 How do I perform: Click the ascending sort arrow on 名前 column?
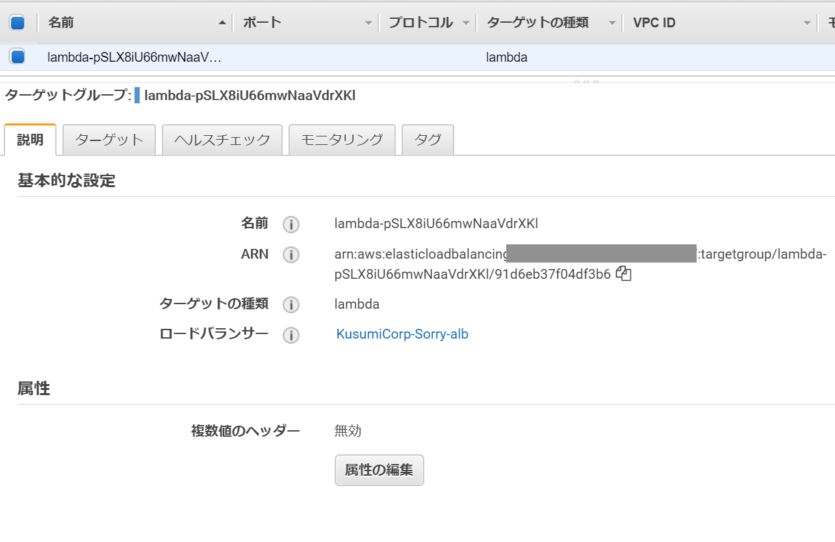tap(224, 21)
